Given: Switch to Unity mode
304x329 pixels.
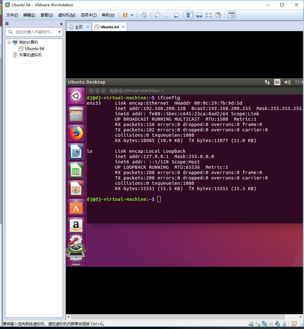Looking at the screenshot, I should (x=218, y=15).
